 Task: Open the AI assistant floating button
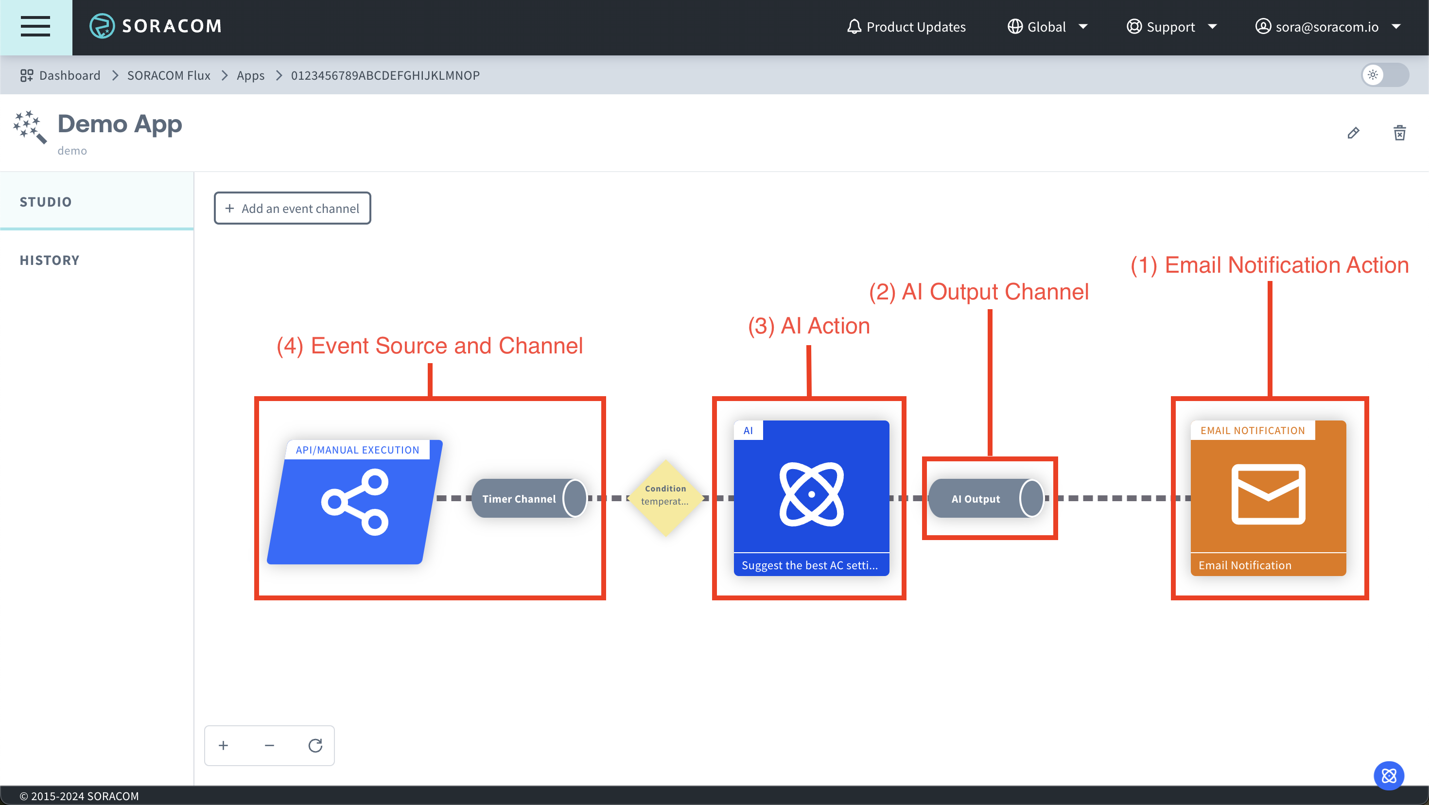pyautogui.click(x=1389, y=775)
